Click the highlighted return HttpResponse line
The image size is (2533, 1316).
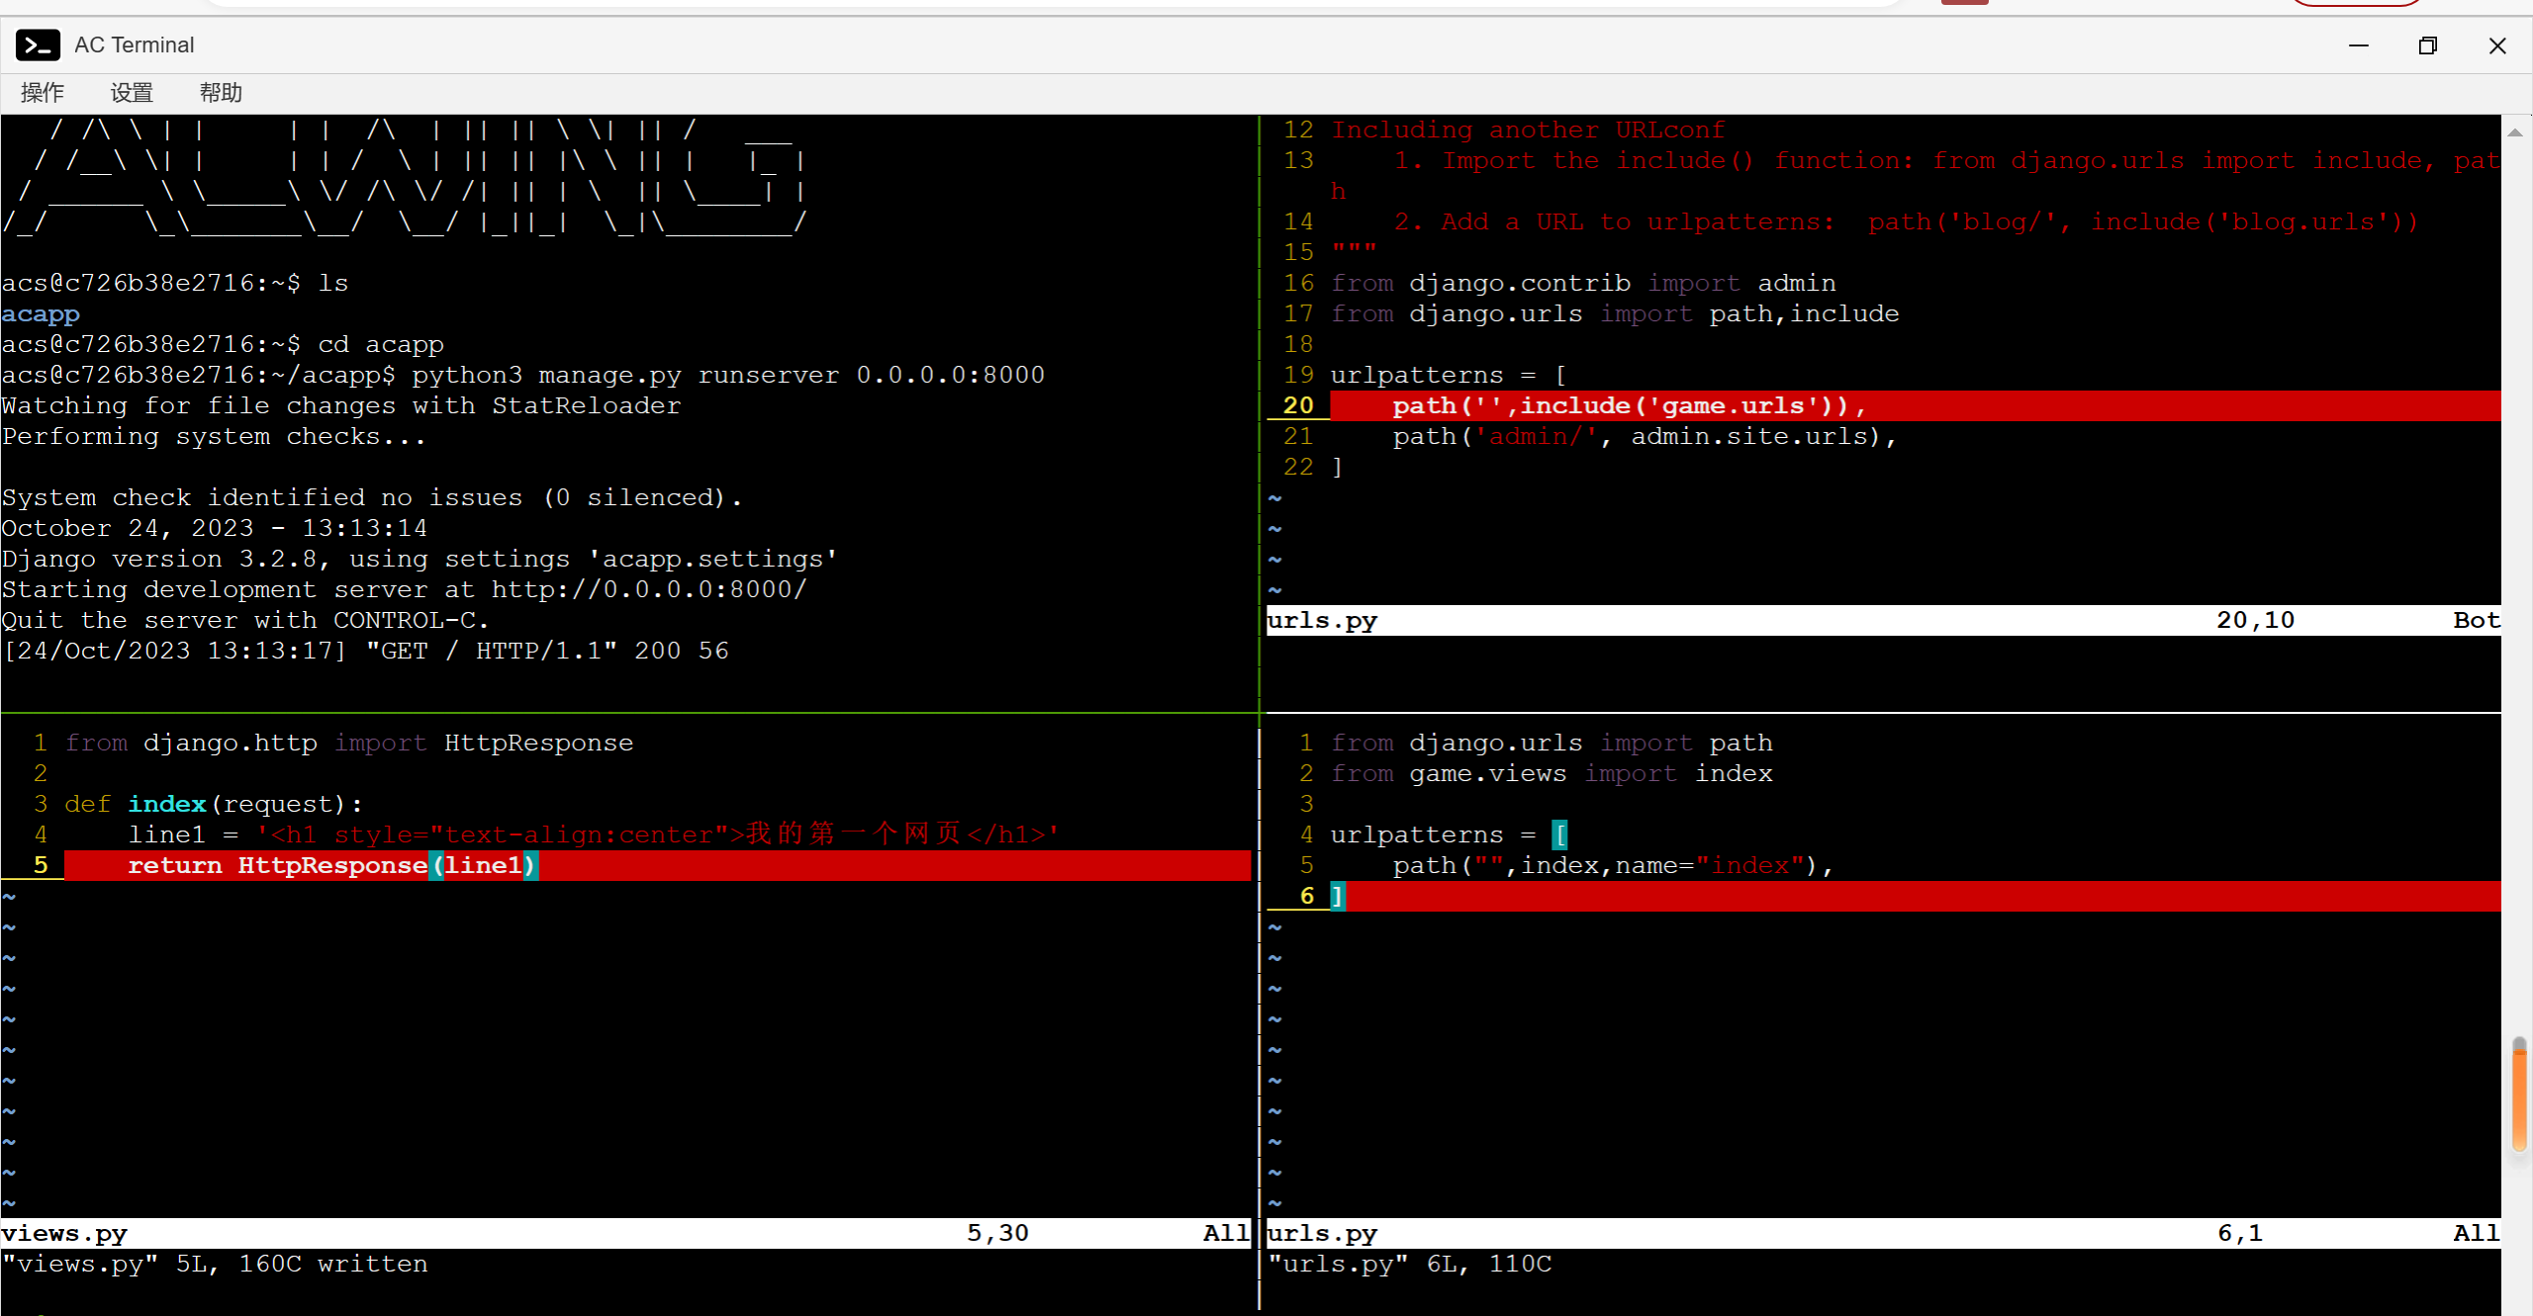332,865
